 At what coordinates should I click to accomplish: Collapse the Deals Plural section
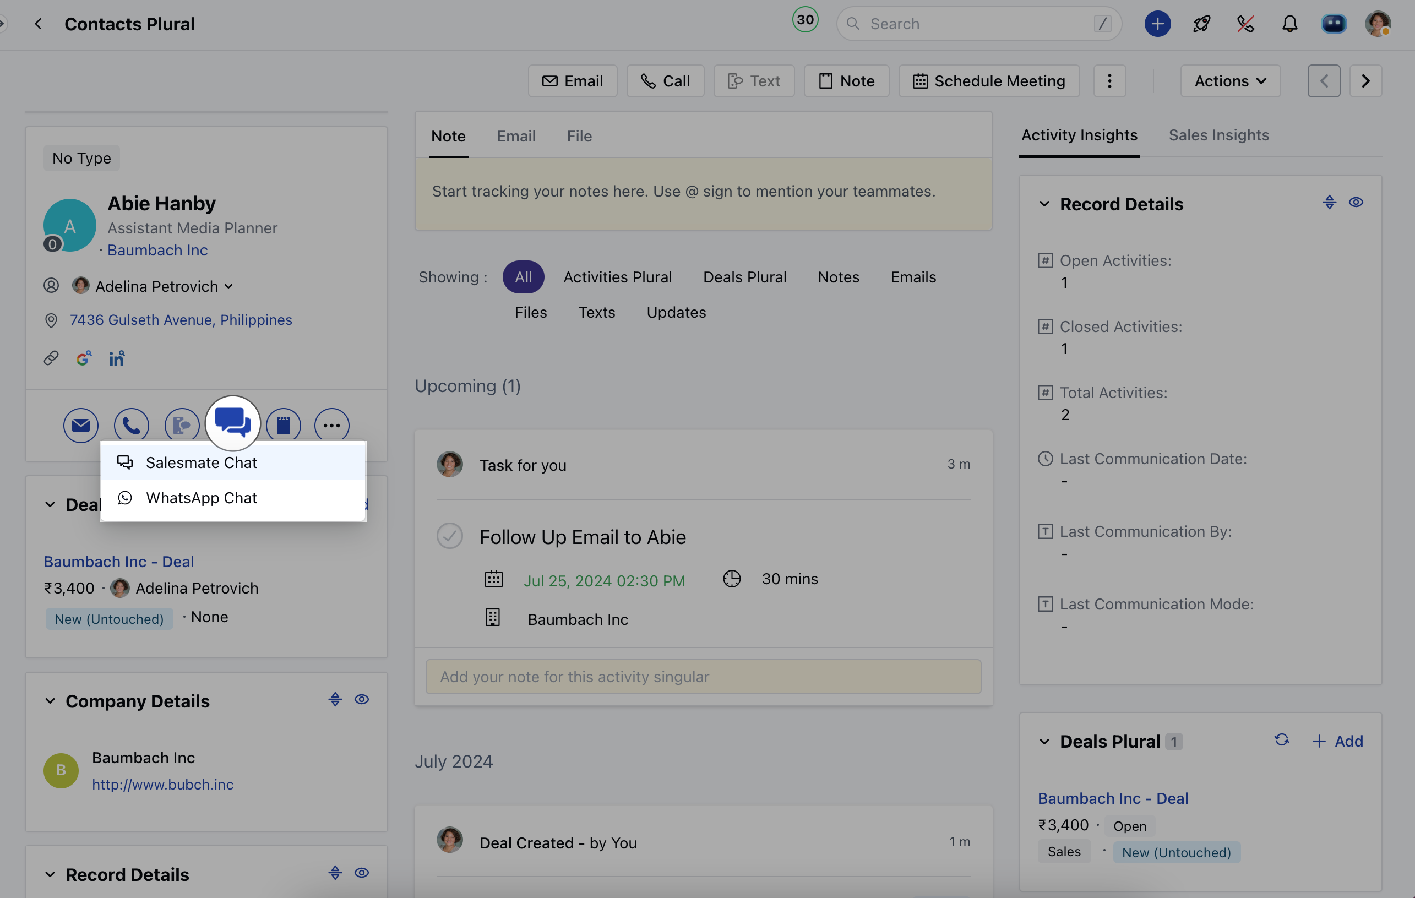[1044, 741]
